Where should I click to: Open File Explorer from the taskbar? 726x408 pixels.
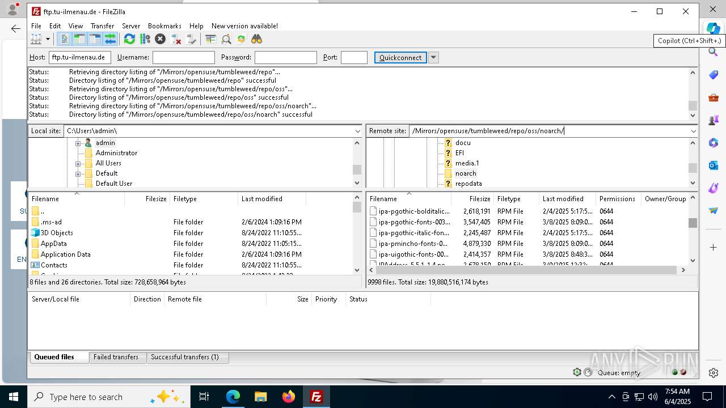click(260, 397)
